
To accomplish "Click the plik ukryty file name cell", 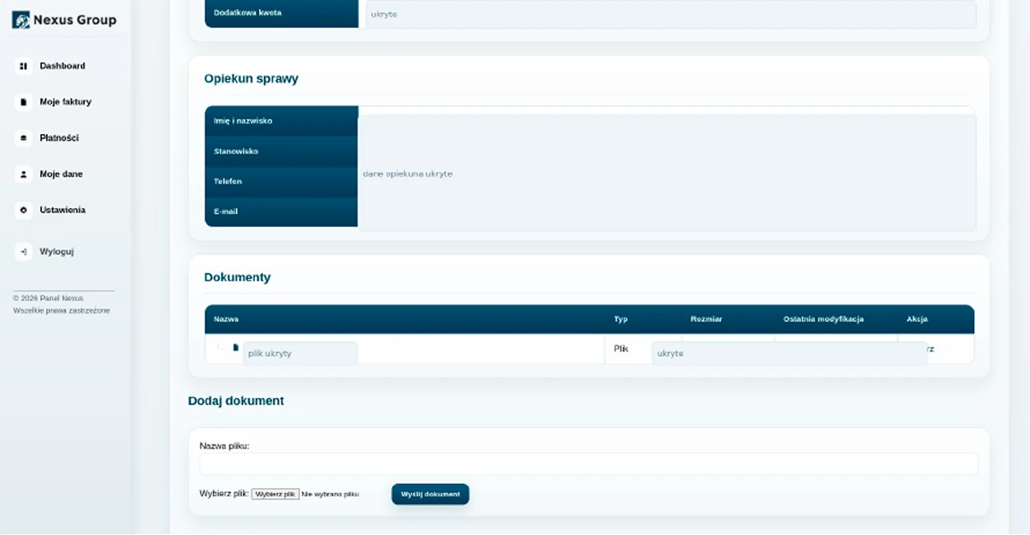I will (x=300, y=353).
